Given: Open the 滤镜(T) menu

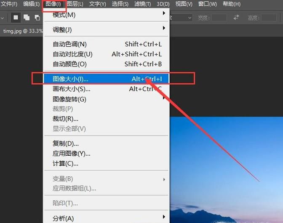Looking at the screenshot, I should pyautogui.click(x=143, y=4).
